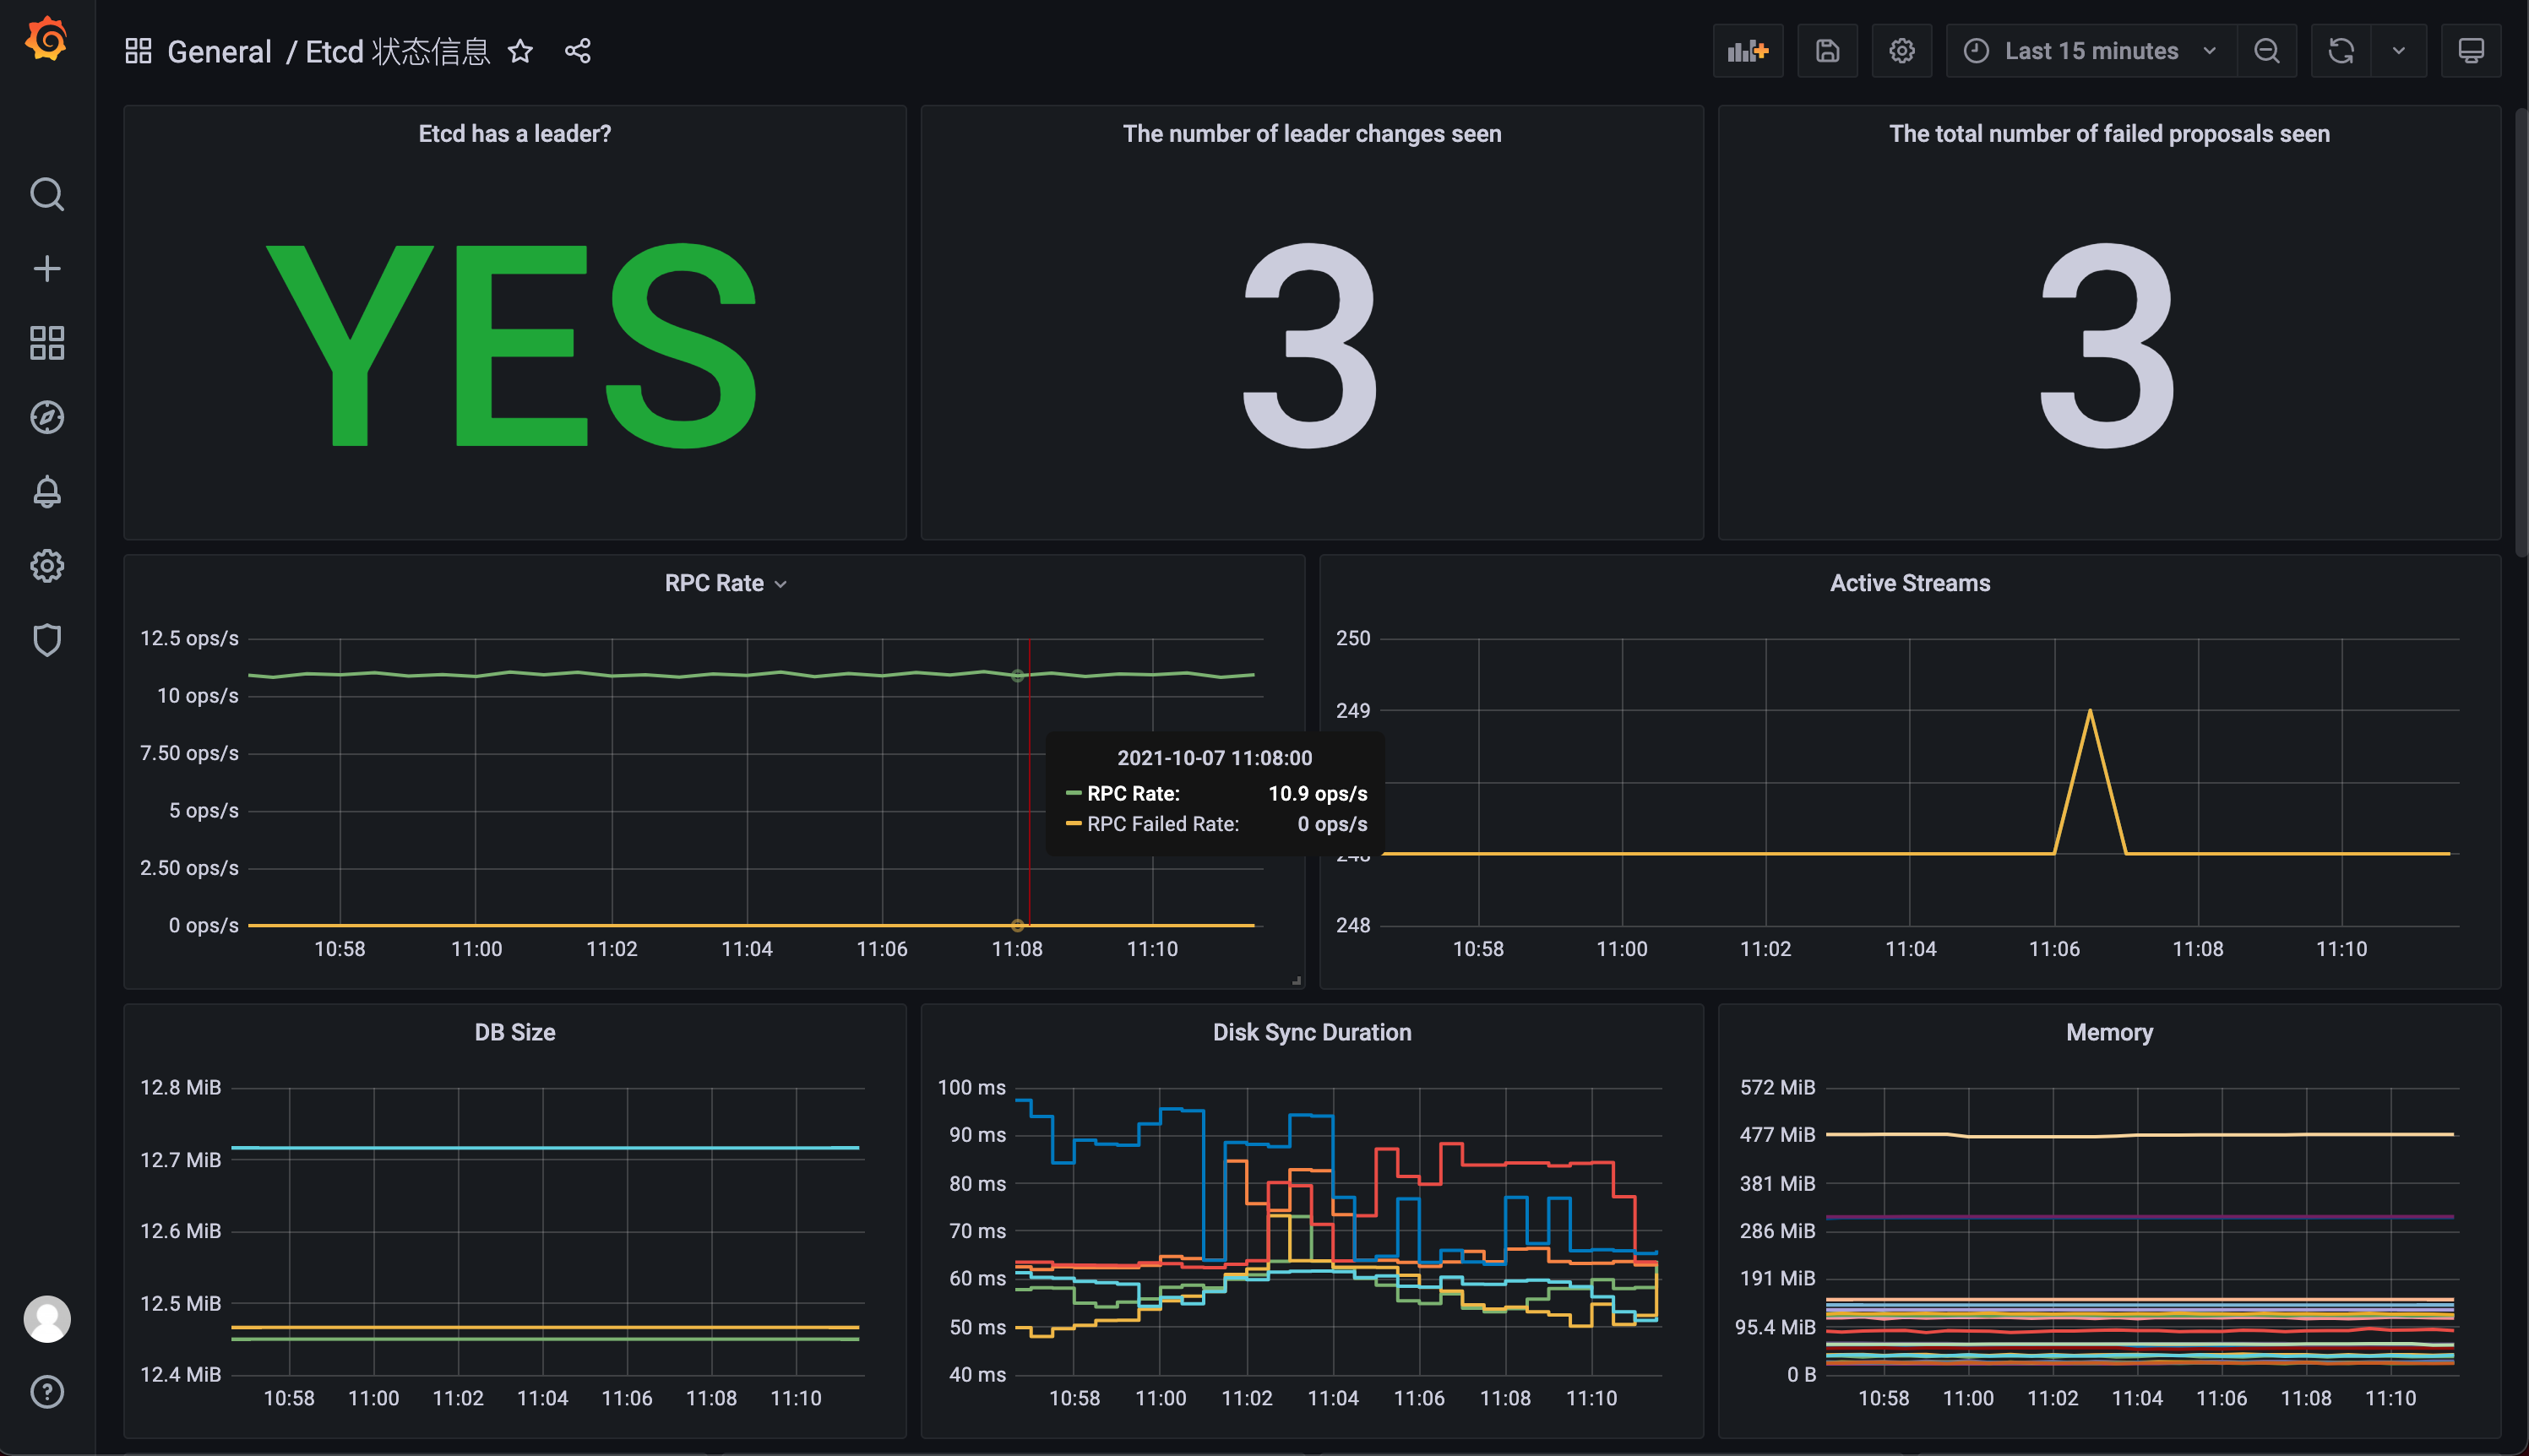
Task: Expand the refresh interval dropdown arrow
Action: (x=2399, y=51)
